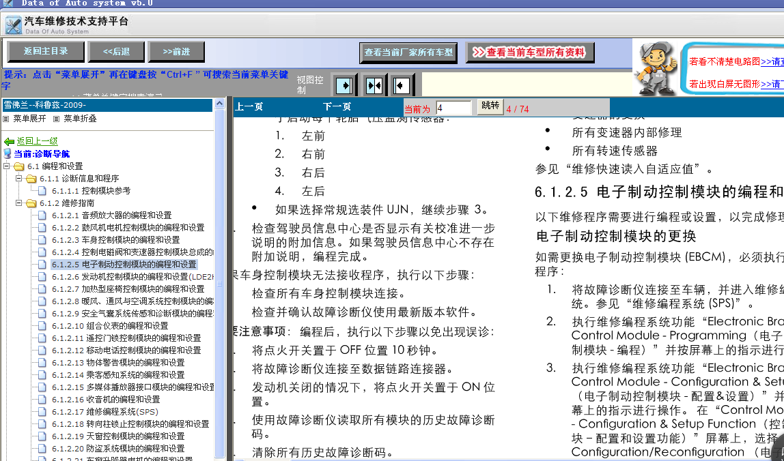Click 菜单展开 to expand menu
784x461 pixels.
click(x=29, y=119)
